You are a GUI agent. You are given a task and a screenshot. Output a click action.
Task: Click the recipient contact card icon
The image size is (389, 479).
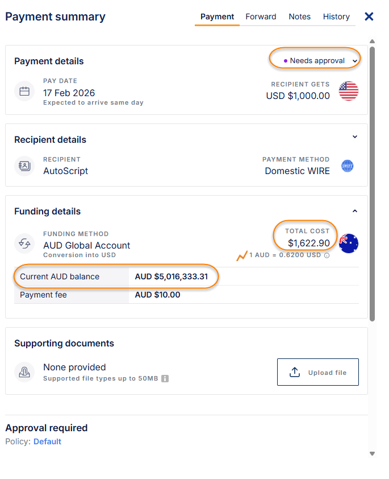[x=24, y=166]
